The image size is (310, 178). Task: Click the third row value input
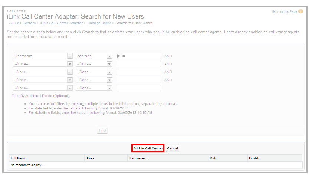[x=138, y=72]
